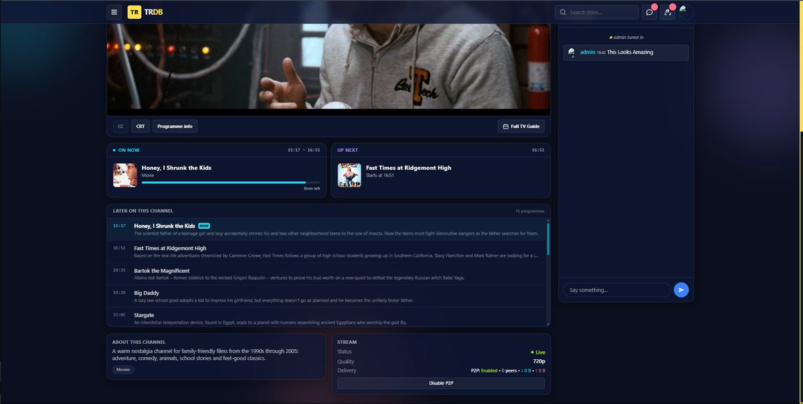Screen dimensions: 803x404
Task: Click the 'admin tuned in' notice
Action: pyautogui.click(x=626, y=37)
